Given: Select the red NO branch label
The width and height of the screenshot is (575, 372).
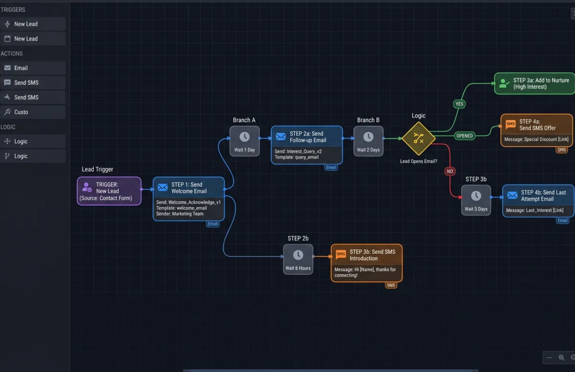Looking at the screenshot, I should pos(449,171).
